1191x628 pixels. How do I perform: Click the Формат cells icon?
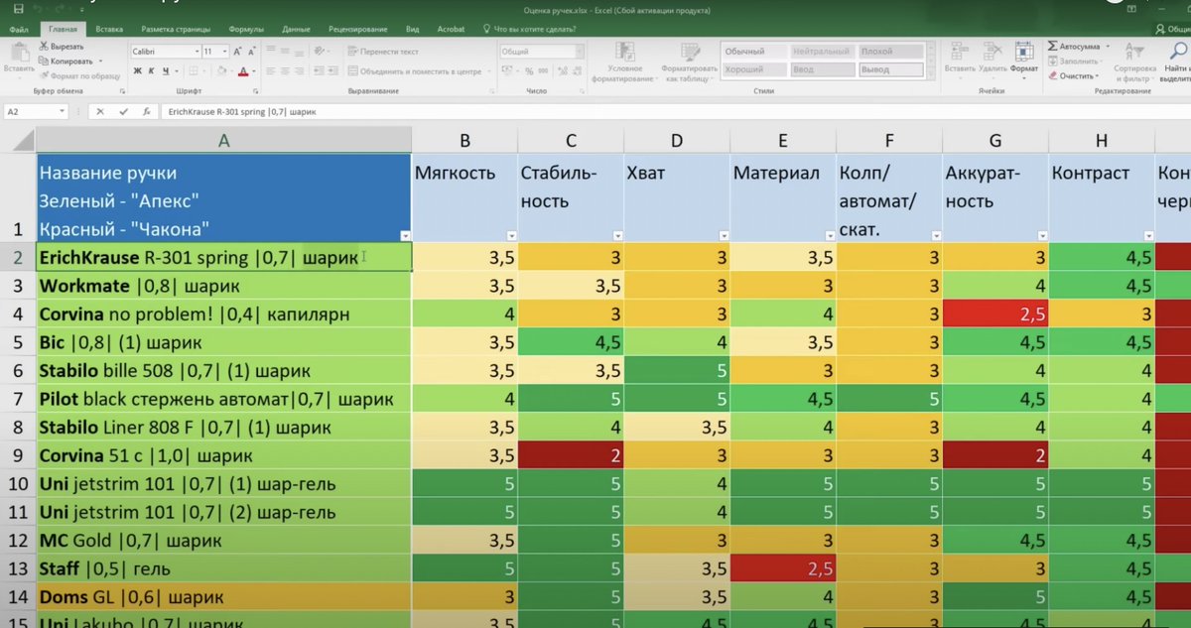(x=1024, y=51)
